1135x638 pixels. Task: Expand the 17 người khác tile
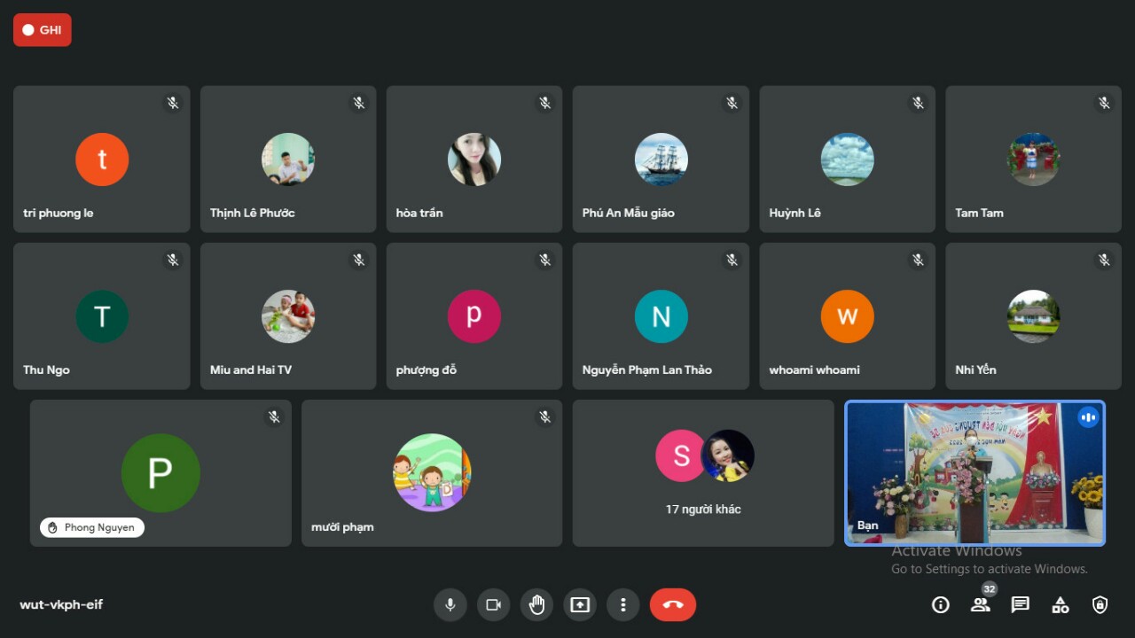click(x=703, y=473)
